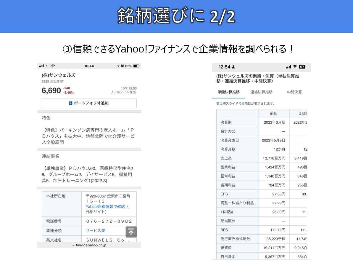Click the 業種分類 row label
This screenshot has height=266, width=353.
(54, 231)
